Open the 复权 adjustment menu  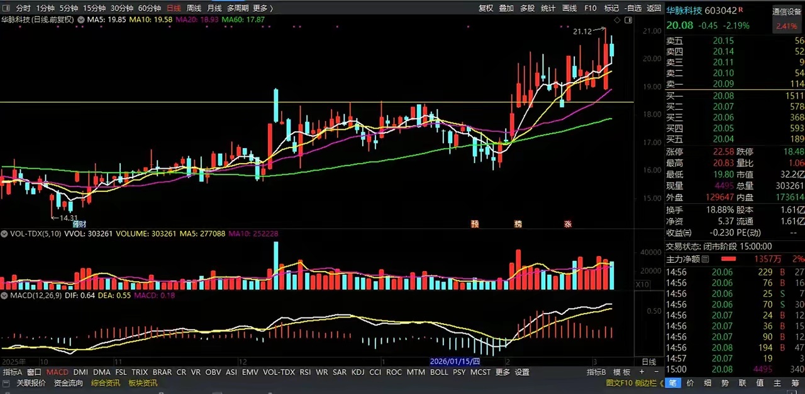[x=486, y=8]
